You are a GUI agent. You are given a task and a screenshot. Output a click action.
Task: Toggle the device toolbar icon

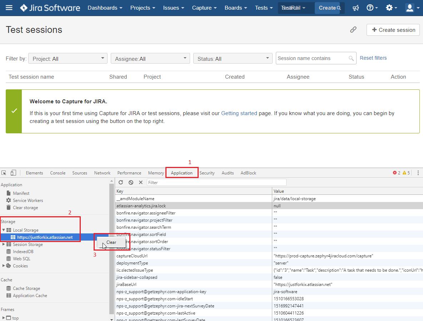pyautogui.click(x=13, y=173)
